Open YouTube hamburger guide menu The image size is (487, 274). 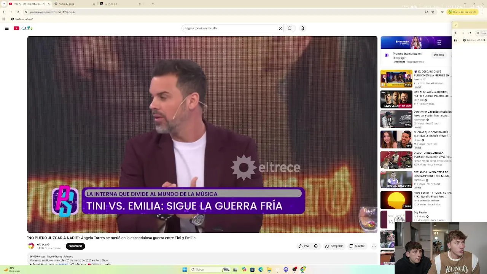pos(6,28)
